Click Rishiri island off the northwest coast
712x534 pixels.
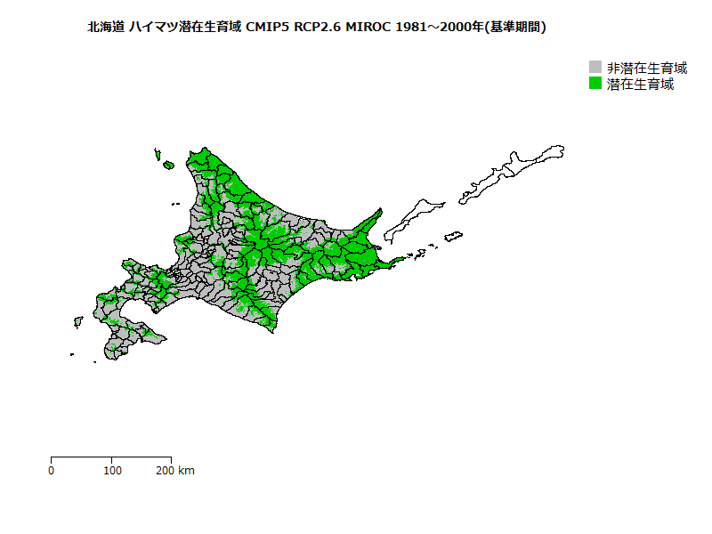[167, 164]
